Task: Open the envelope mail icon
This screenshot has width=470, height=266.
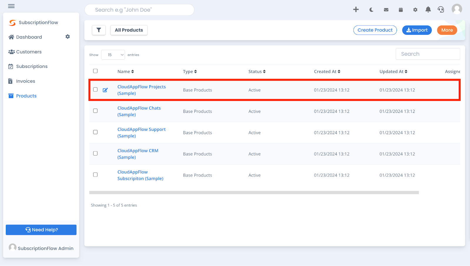Action: coord(386,10)
